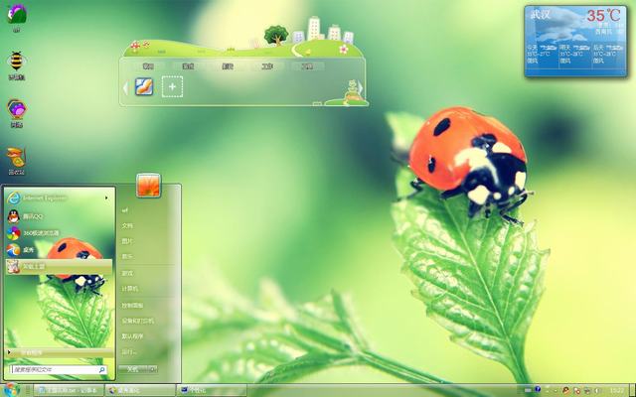Screen dimensions: 636x397
Task: Click the 35℃ temperature reading
Action: [603, 16]
